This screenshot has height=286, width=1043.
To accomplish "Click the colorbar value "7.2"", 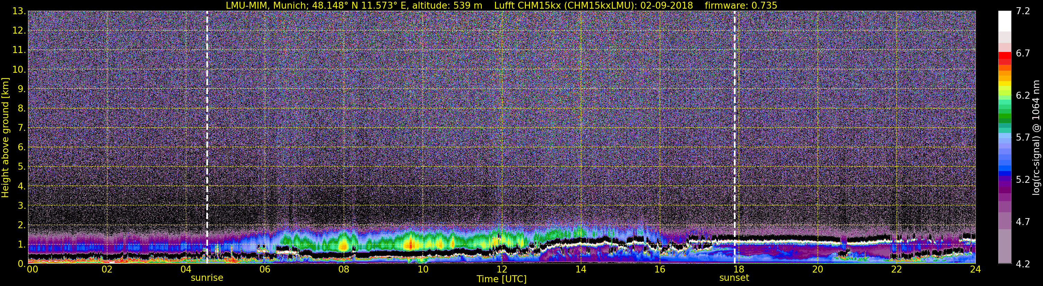I will 1023,11.
